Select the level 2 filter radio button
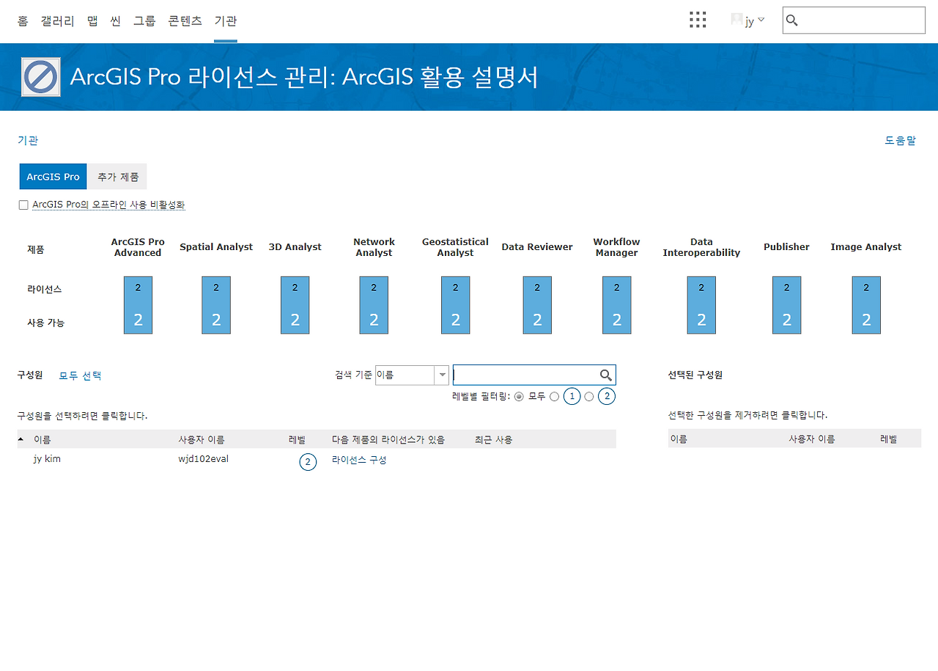The width and height of the screenshot is (938, 671). click(589, 397)
